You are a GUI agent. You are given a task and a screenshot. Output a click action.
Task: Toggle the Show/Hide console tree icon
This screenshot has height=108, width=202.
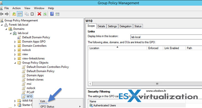[20, 14]
